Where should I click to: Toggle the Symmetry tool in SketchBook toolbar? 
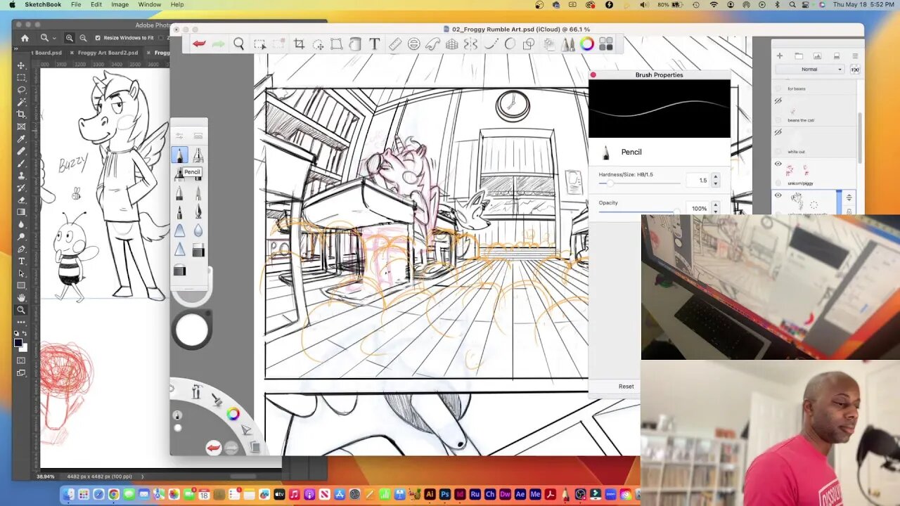470,44
